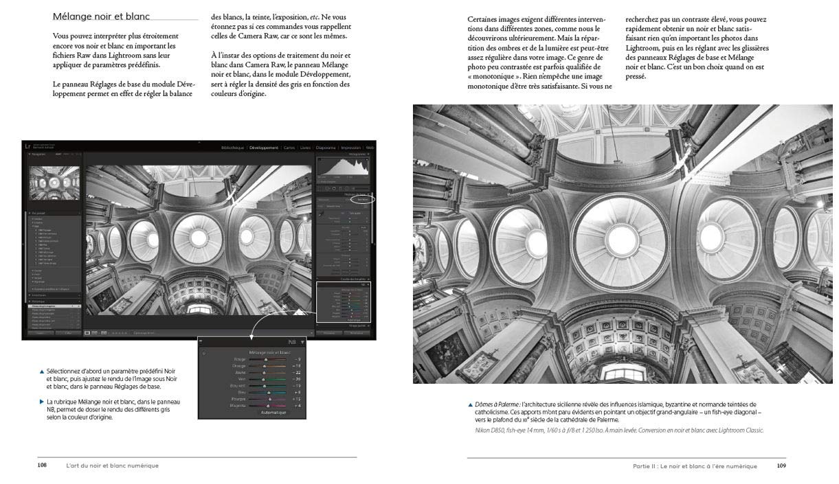Open the Impression module
Image resolution: width=839 pixels, height=484 pixels.
[x=351, y=147]
